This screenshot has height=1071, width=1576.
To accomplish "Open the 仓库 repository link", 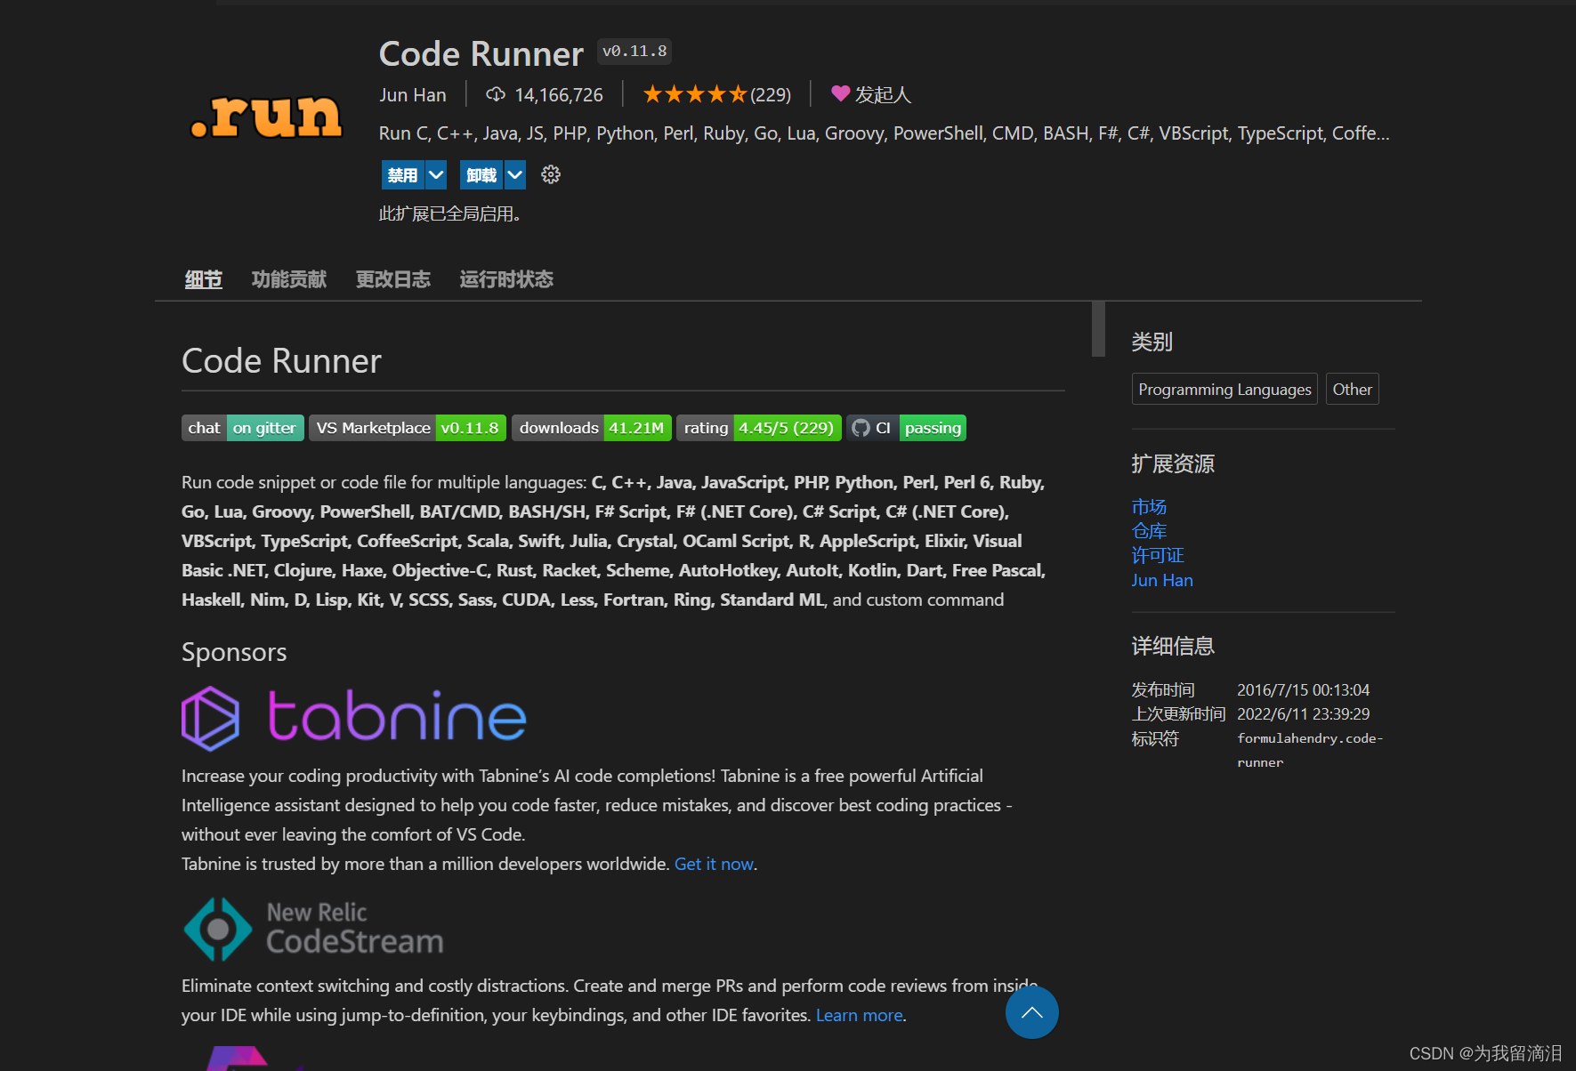I will click(x=1149, y=531).
